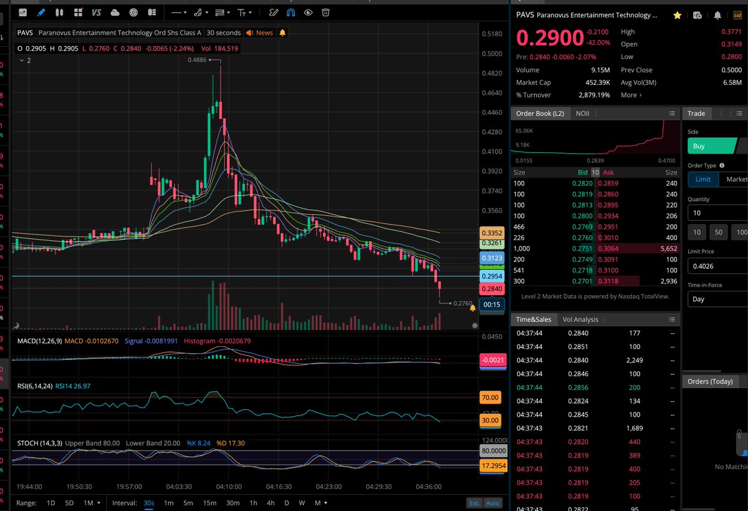Open the 1M range dropdown

click(91, 503)
